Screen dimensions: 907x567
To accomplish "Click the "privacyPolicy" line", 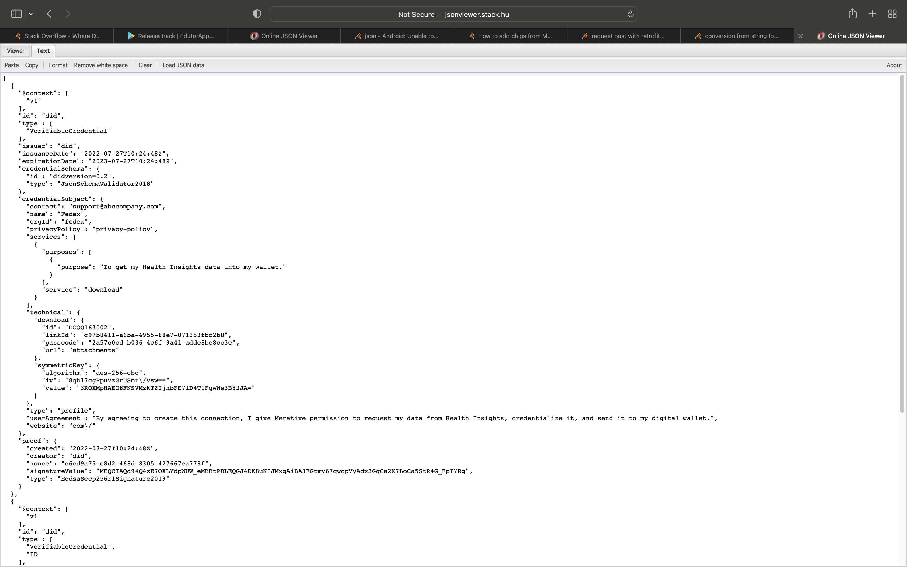I will click(92, 229).
